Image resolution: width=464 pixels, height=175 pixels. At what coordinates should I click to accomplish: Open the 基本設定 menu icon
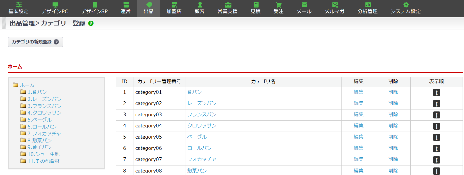pos(19,5)
